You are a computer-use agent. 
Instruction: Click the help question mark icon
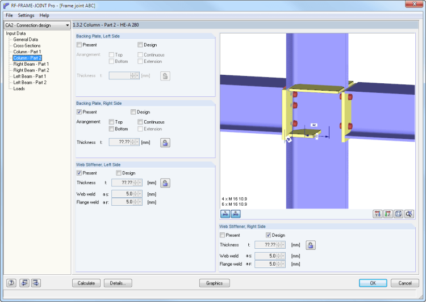coord(11,283)
